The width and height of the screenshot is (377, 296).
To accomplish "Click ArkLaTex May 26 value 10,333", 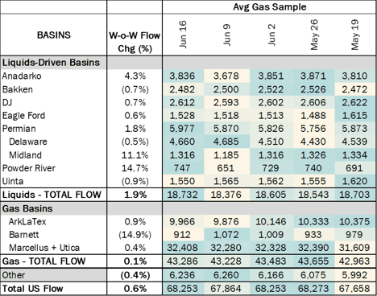I will tap(313, 222).
